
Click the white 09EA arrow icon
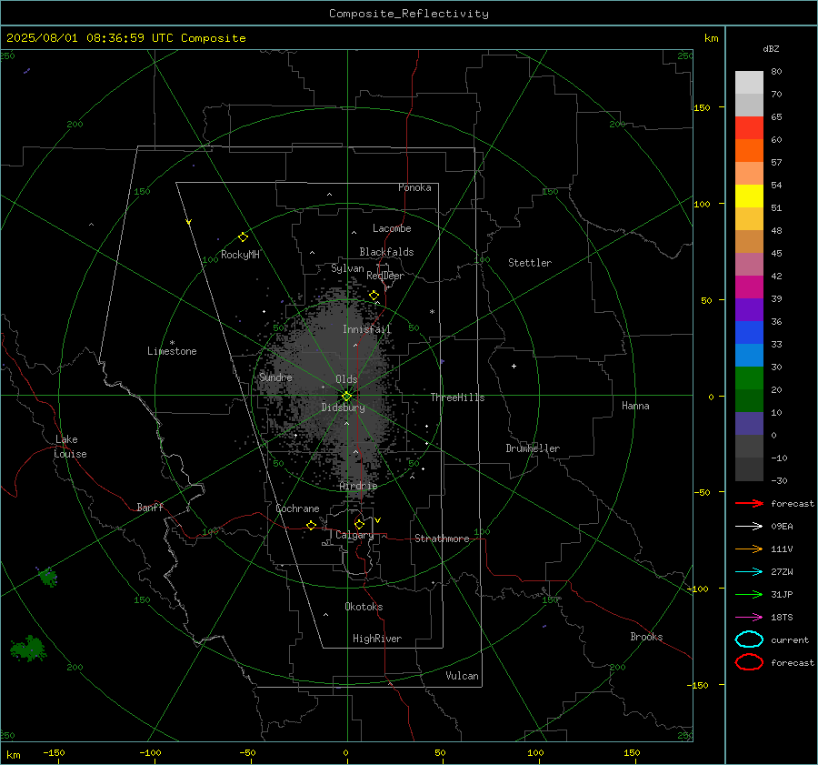point(749,527)
